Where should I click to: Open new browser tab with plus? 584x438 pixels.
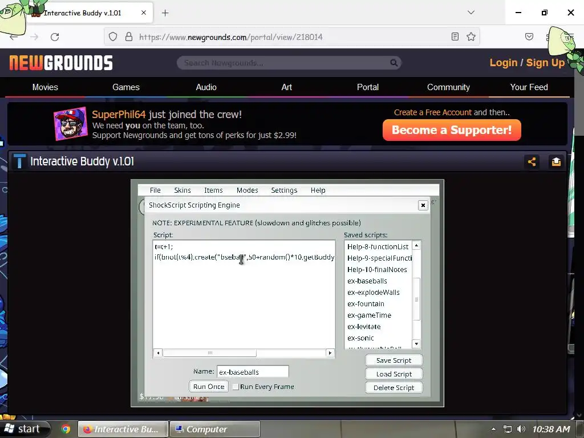165,13
